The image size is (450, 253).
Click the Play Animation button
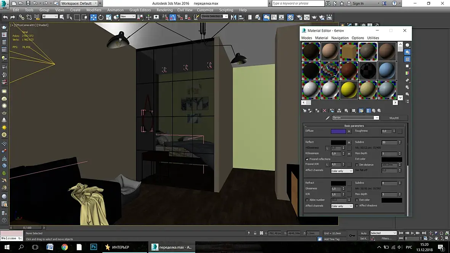[x=412, y=233]
